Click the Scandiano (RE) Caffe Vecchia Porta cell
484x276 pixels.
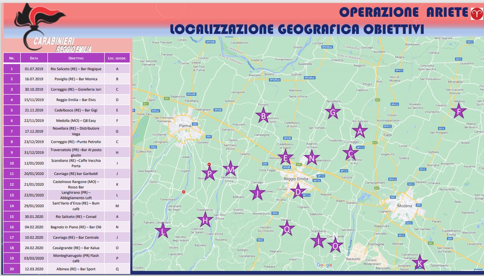[x=76, y=163]
